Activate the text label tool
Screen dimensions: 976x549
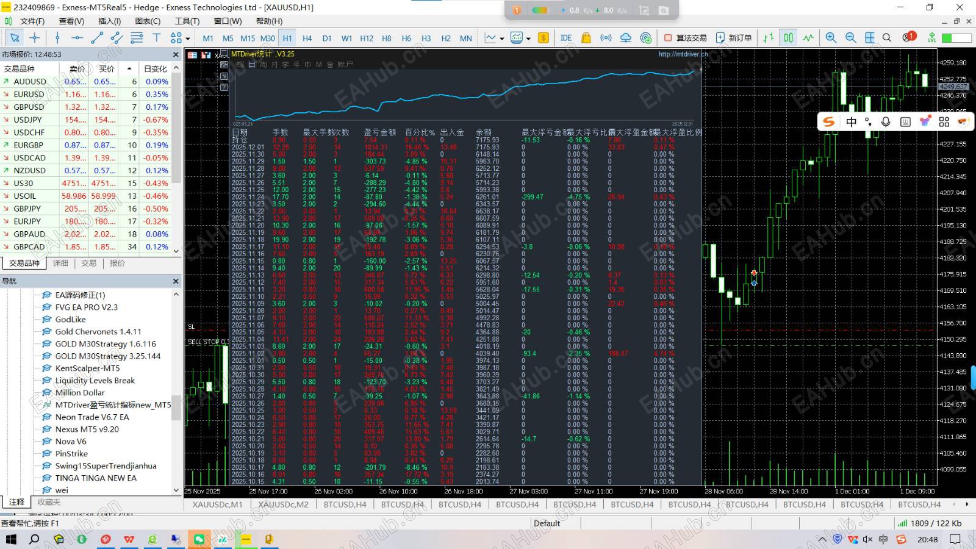pyautogui.click(x=156, y=38)
